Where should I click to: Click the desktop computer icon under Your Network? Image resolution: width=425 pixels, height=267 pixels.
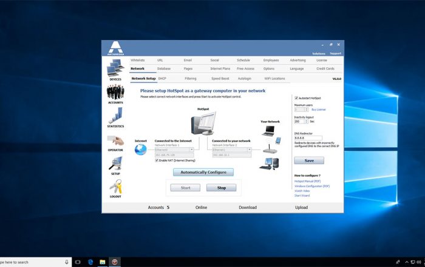[x=270, y=163]
